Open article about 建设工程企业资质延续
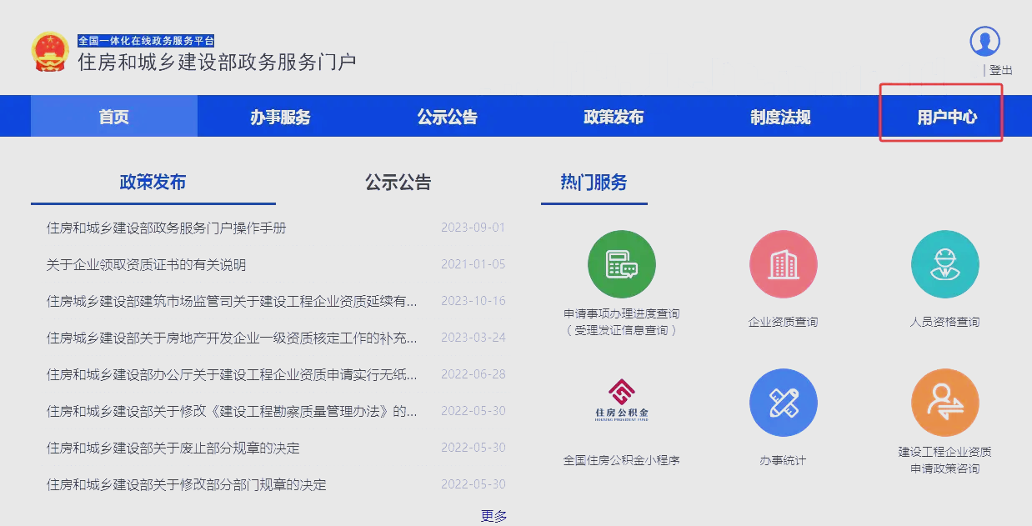 pyautogui.click(x=232, y=301)
